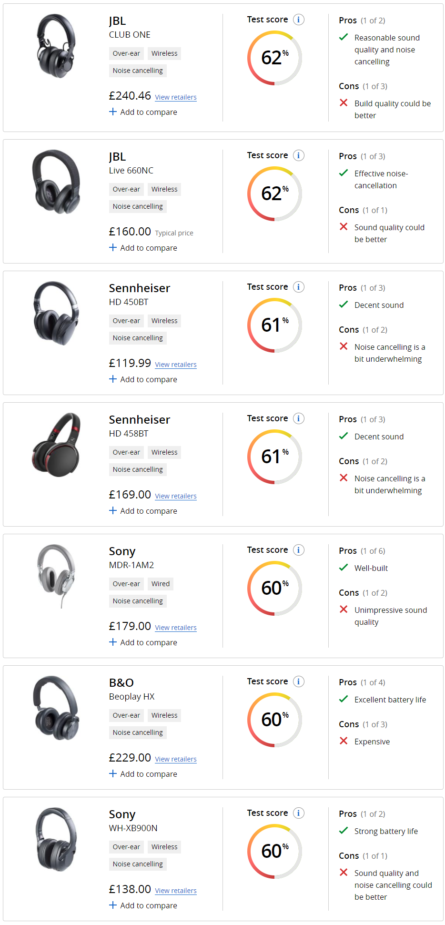
Task: Expand the Pros list for Sony MDR-1AM2
Action: pyautogui.click(x=362, y=551)
